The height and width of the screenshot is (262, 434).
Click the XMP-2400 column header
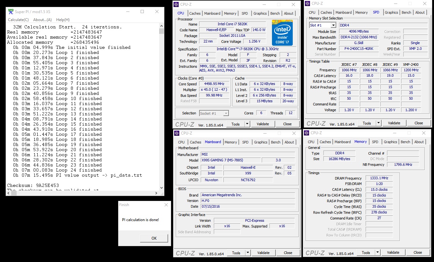pos(411,65)
